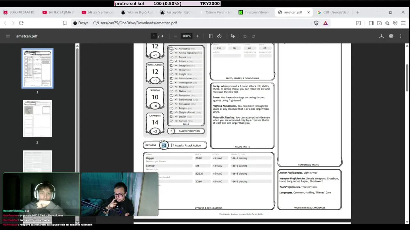Switch to the d20 Google search tab
Screen dimensions: 410x230
pyautogui.click(x=334, y=12)
